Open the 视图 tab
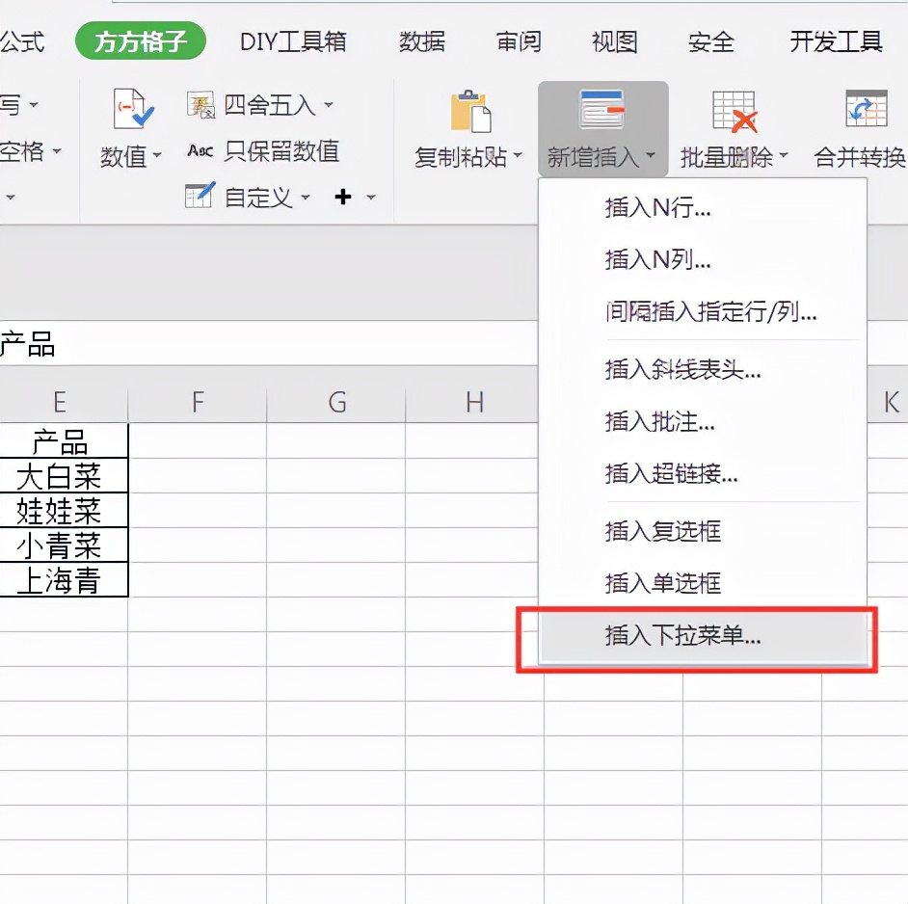 coord(614,41)
